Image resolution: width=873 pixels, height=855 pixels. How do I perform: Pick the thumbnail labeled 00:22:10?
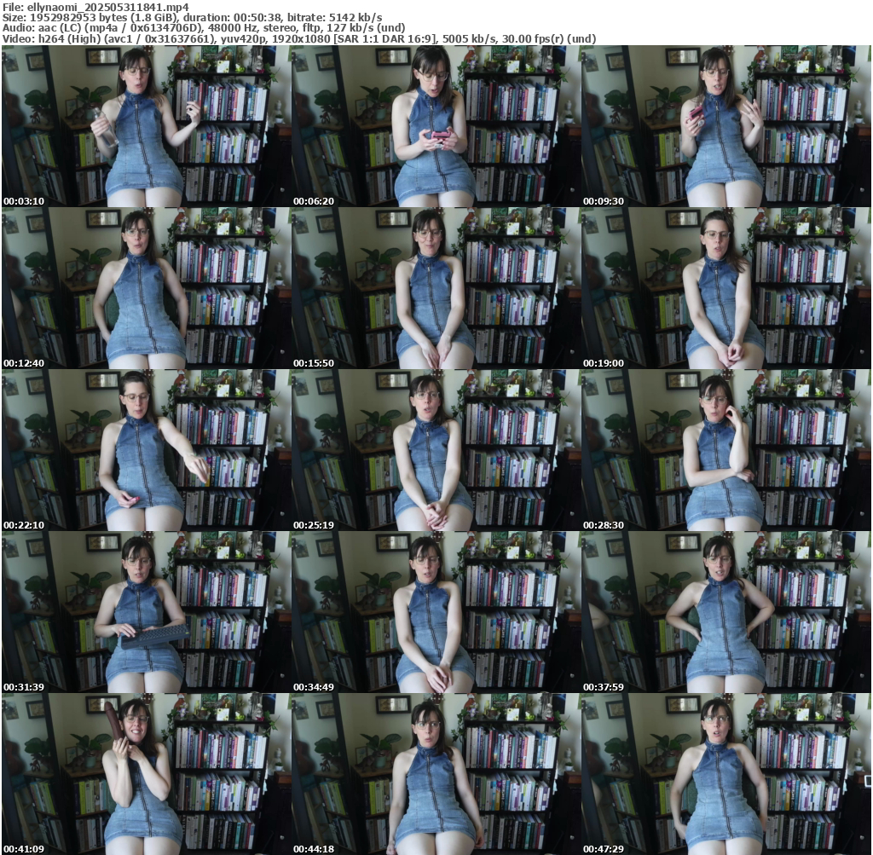pyautogui.click(x=146, y=450)
